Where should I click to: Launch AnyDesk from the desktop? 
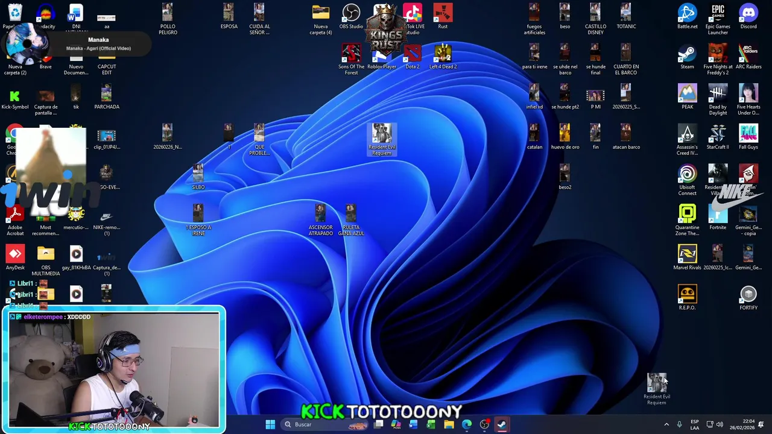coord(15,258)
